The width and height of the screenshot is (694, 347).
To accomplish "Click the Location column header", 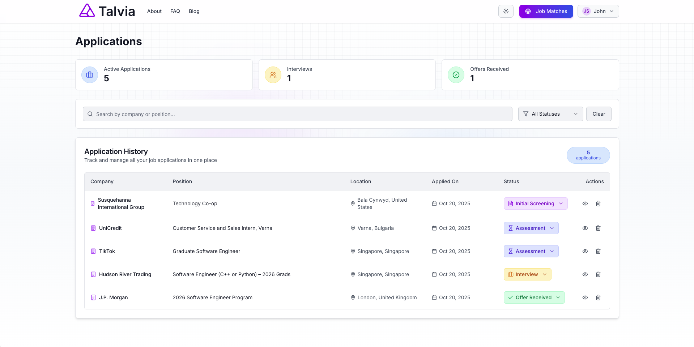I will coord(361,181).
